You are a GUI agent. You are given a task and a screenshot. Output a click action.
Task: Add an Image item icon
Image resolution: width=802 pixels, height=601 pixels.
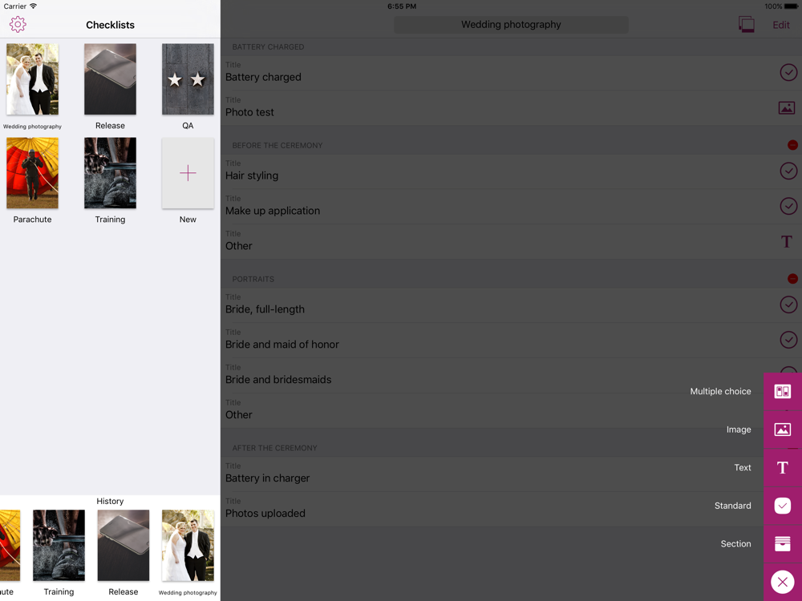(x=783, y=430)
